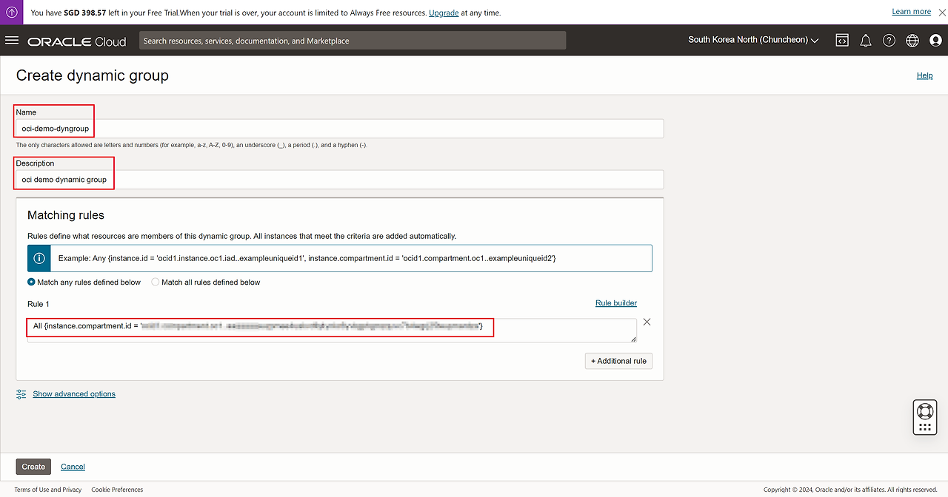Expand the South Korea North region dropdown
Viewport: 948px width, 497px height.
(x=753, y=40)
